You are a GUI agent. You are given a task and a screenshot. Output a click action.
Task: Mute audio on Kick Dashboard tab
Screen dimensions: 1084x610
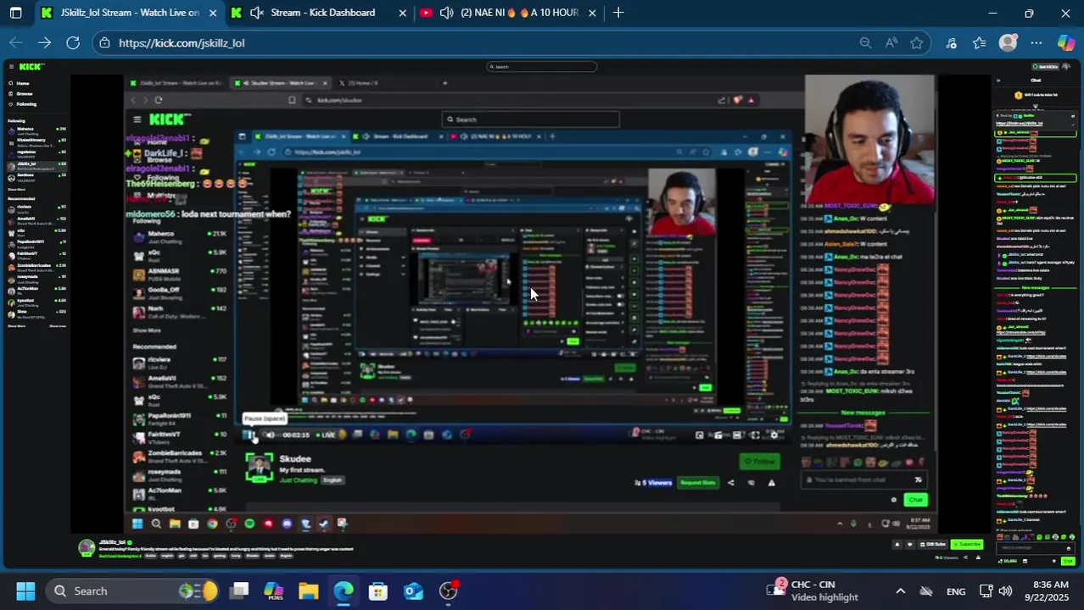tap(257, 13)
